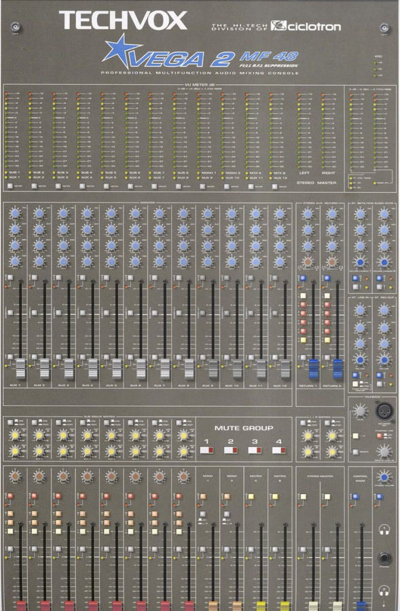Engage the blue button above the Return 2 fader

click(x=327, y=278)
